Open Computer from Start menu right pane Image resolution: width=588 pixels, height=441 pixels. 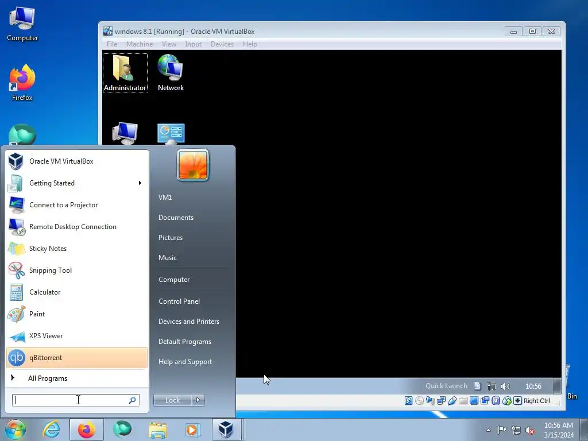click(174, 280)
